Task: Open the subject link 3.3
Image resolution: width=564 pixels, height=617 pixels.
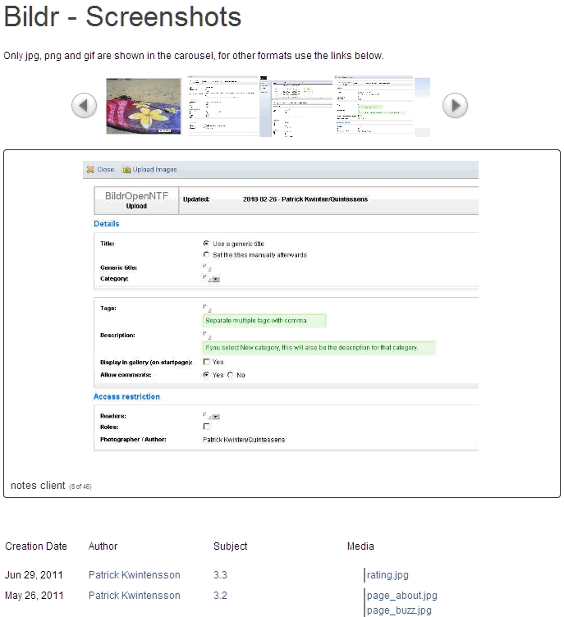Action: [220, 575]
